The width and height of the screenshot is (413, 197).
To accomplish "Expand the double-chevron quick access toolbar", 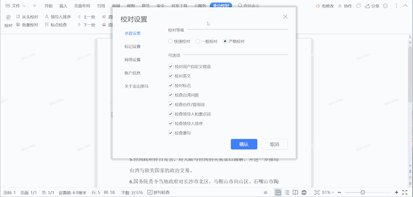I will [34, 6].
